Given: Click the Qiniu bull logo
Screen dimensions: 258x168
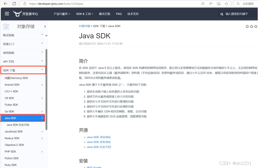Looking at the screenshot, I should pos(17,14).
